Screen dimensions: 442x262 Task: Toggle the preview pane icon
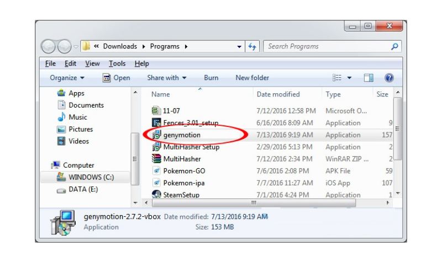[369, 78]
